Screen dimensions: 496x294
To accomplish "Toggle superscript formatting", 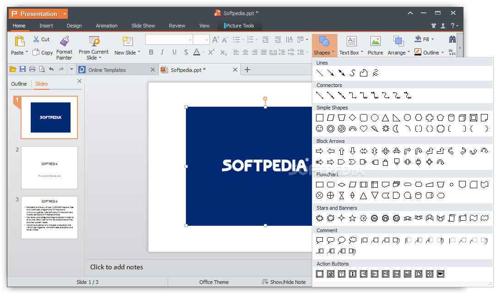I will (211, 52).
